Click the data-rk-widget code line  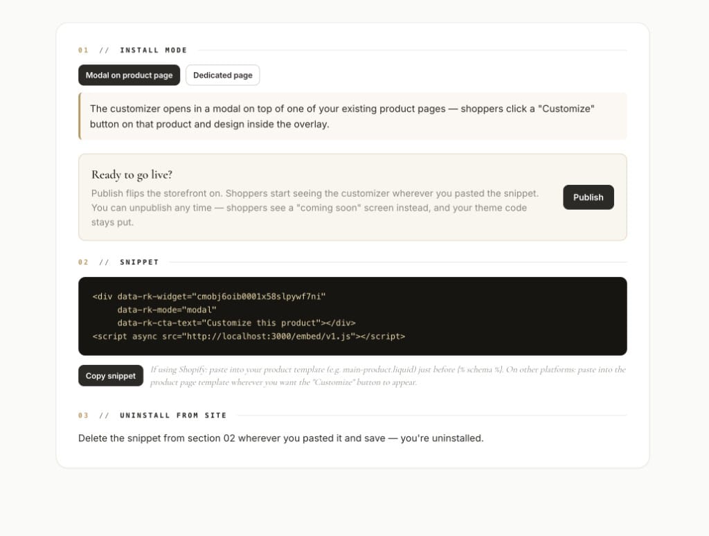coord(209,296)
